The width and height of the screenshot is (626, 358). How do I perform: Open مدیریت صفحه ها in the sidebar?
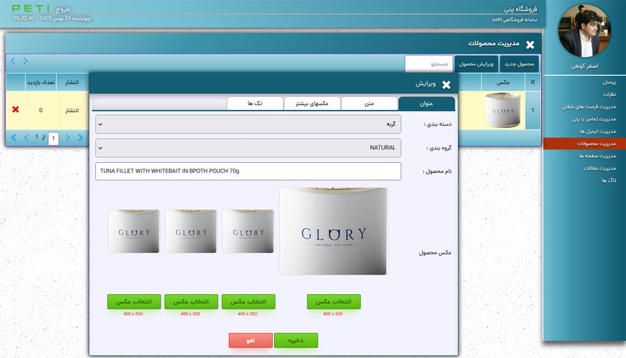click(597, 156)
